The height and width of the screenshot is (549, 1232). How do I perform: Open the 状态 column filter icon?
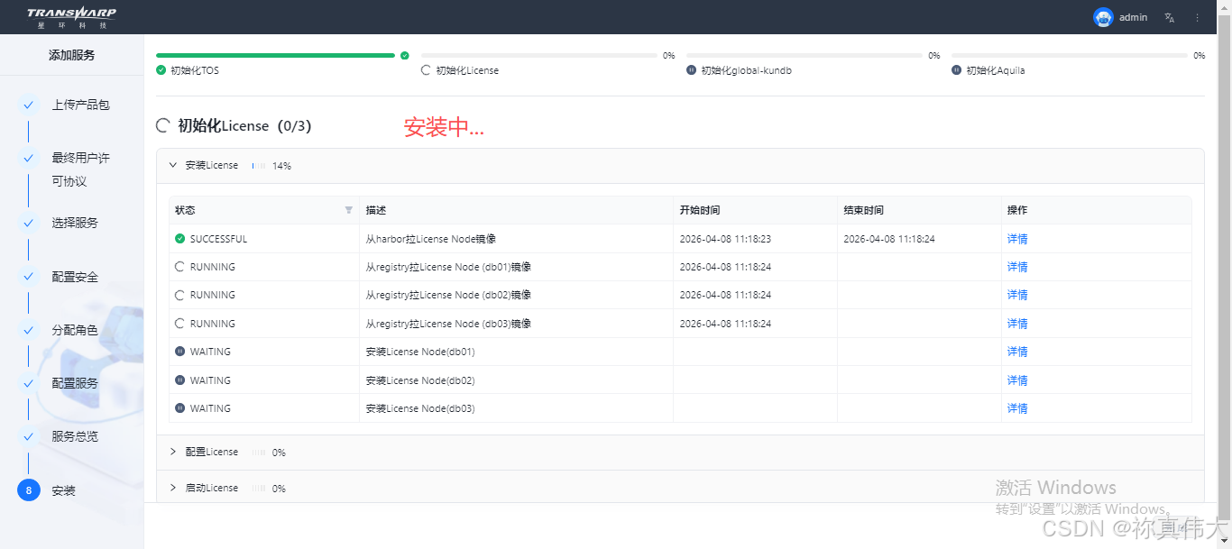pos(349,210)
